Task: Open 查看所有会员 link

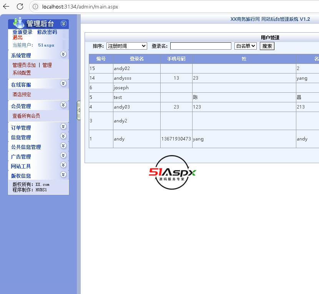Action: pyautogui.click(x=26, y=116)
